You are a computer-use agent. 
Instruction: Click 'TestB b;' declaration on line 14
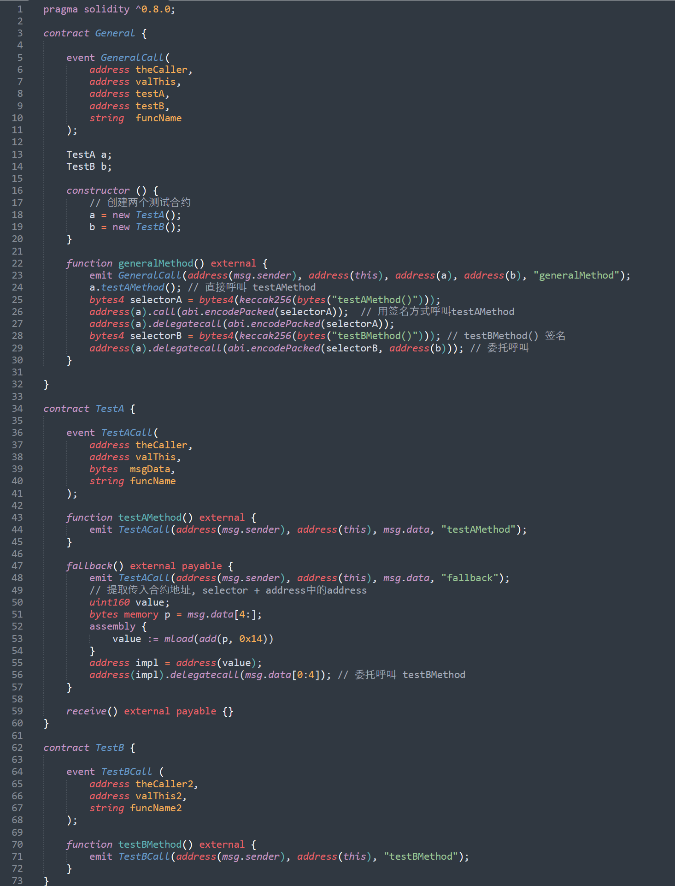coord(89,166)
